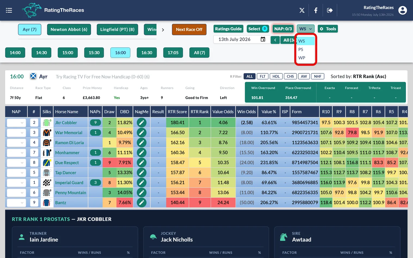
Task: Open NAP dropdown for Monhammer
Action: coord(16,153)
